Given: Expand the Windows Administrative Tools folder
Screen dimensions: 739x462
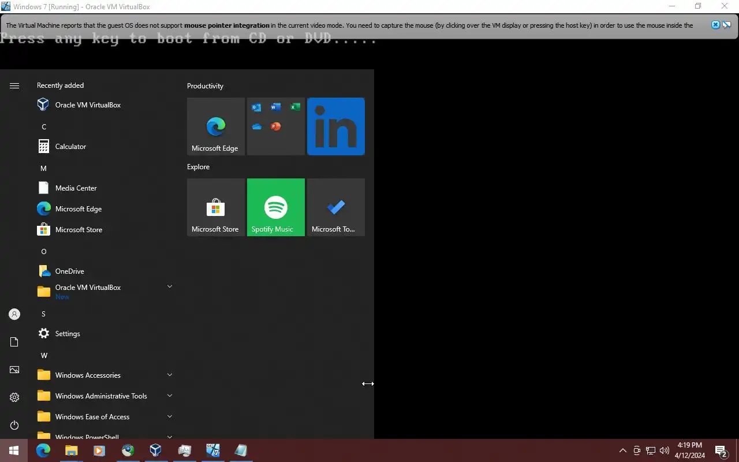Looking at the screenshot, I should [x=104, y=396].
